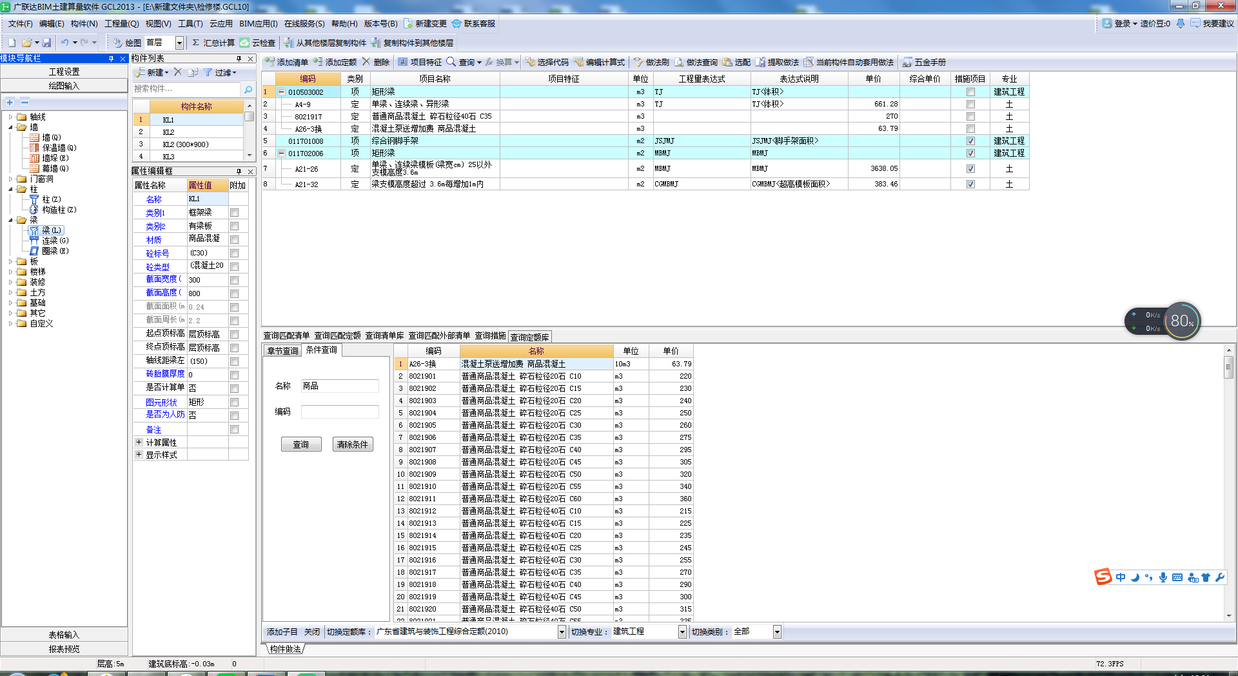Toggle 附加 checkbox for 砼标号 property
This screenshot has width=1238, height=676.
pos(235,253)
